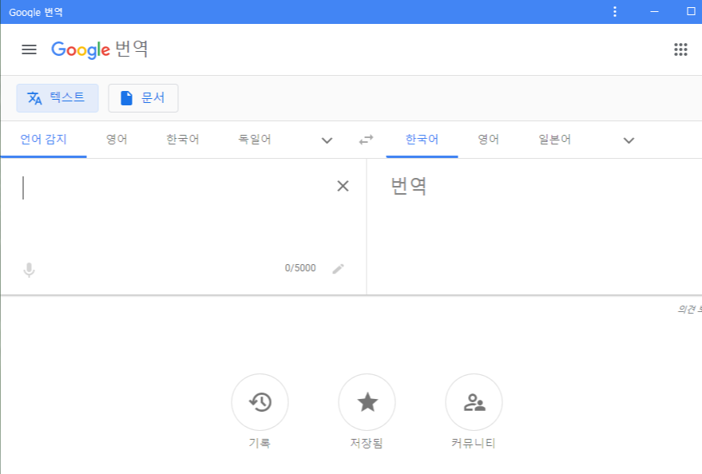Maximize the Google 번역 window
Image resolution: width=702 pixels, height=474 pixels.
click(691, 12)
